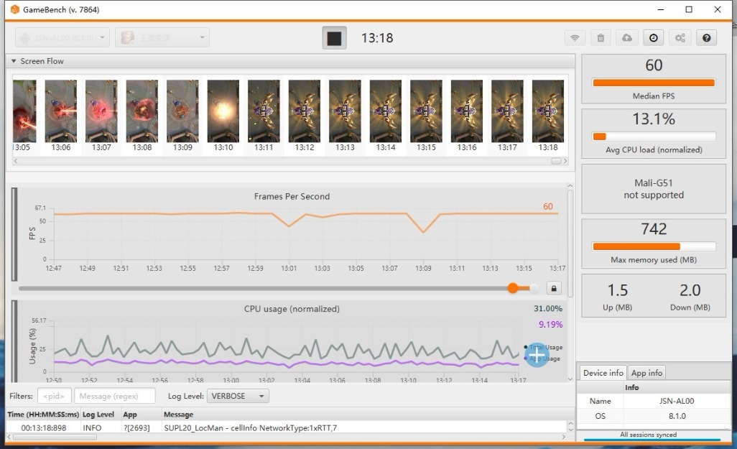This screenshot has width=737, height=449.
Task: Select the Device info tab
Action: [603, 373]
